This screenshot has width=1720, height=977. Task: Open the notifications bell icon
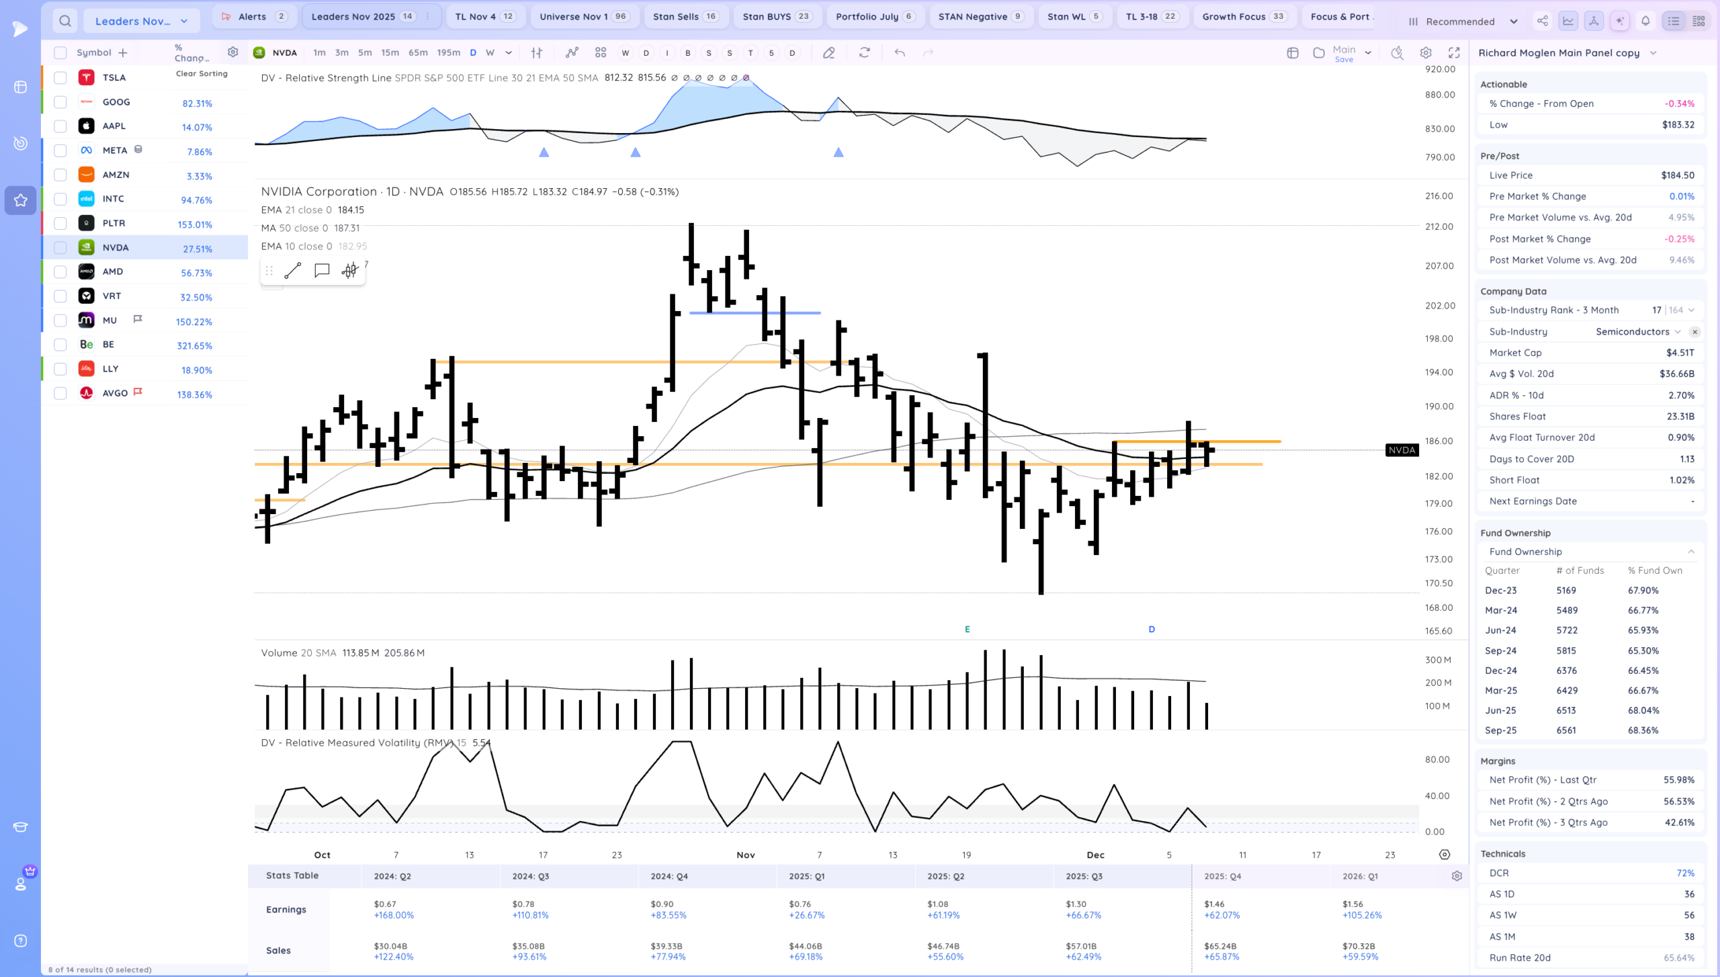point(1645,21)
